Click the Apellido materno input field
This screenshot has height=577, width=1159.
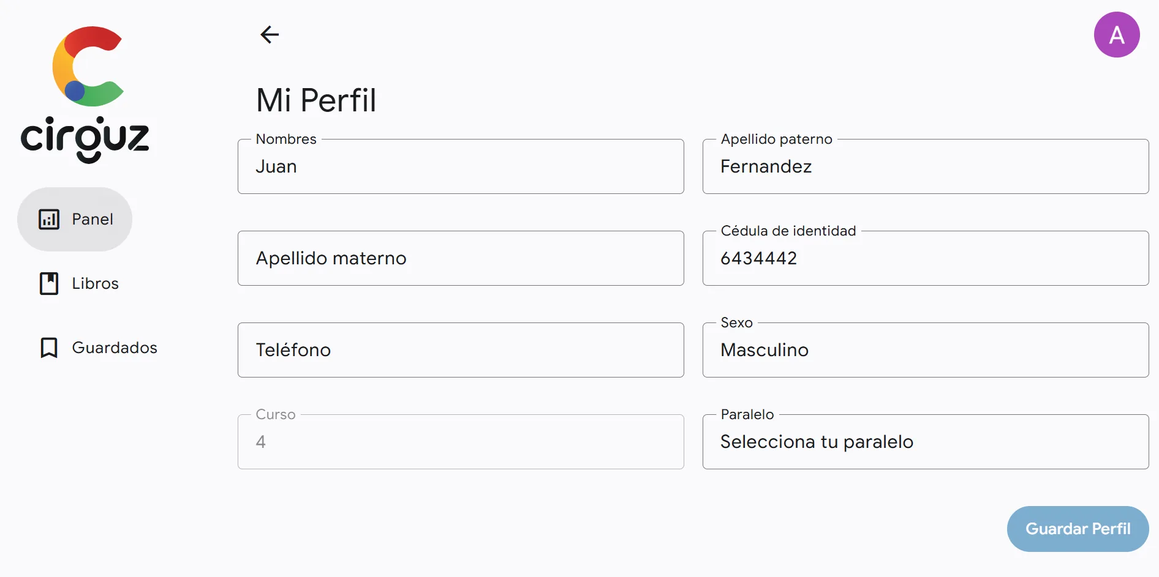pos(460,258)
